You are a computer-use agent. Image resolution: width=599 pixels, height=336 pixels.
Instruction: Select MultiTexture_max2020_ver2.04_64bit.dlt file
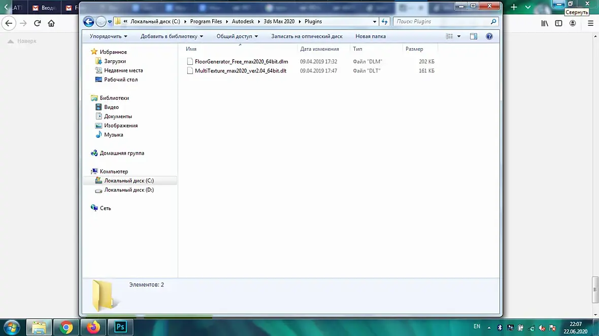[240, 70]
